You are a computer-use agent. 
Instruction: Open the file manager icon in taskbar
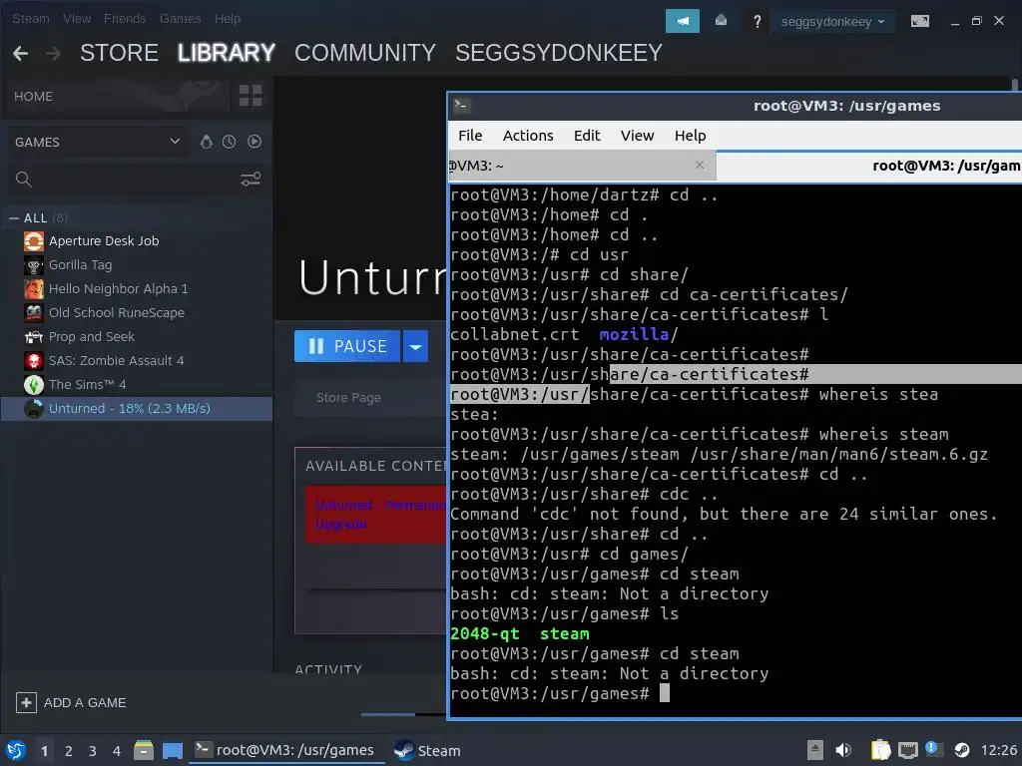144,750
